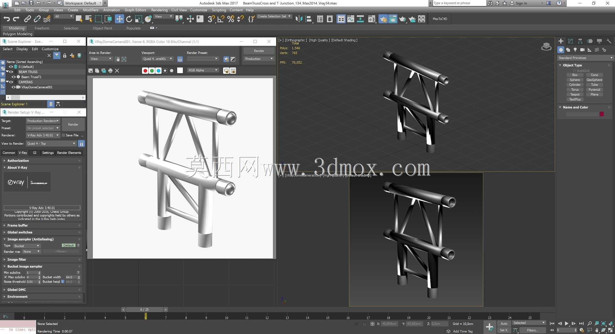Viewport: 615px width, 334px height.
Task: Toggle lock on View to Render
Action: pyautogui.click(x=81, y=144)
